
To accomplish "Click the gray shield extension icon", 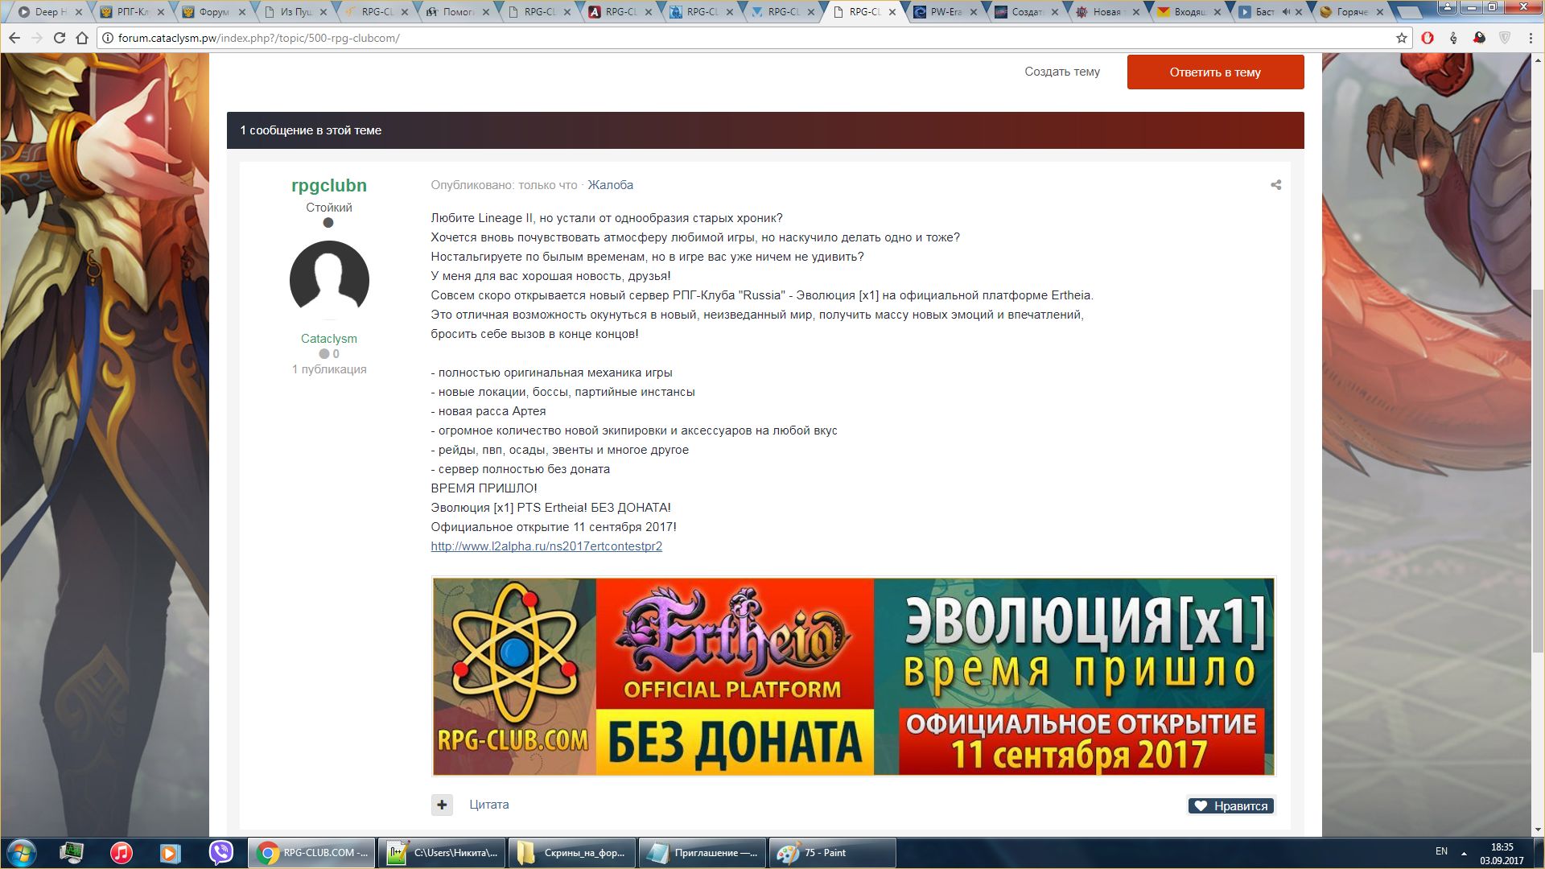I will coord(1505,38).
